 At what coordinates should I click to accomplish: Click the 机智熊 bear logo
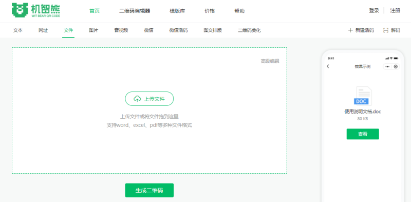click(36, 10)
